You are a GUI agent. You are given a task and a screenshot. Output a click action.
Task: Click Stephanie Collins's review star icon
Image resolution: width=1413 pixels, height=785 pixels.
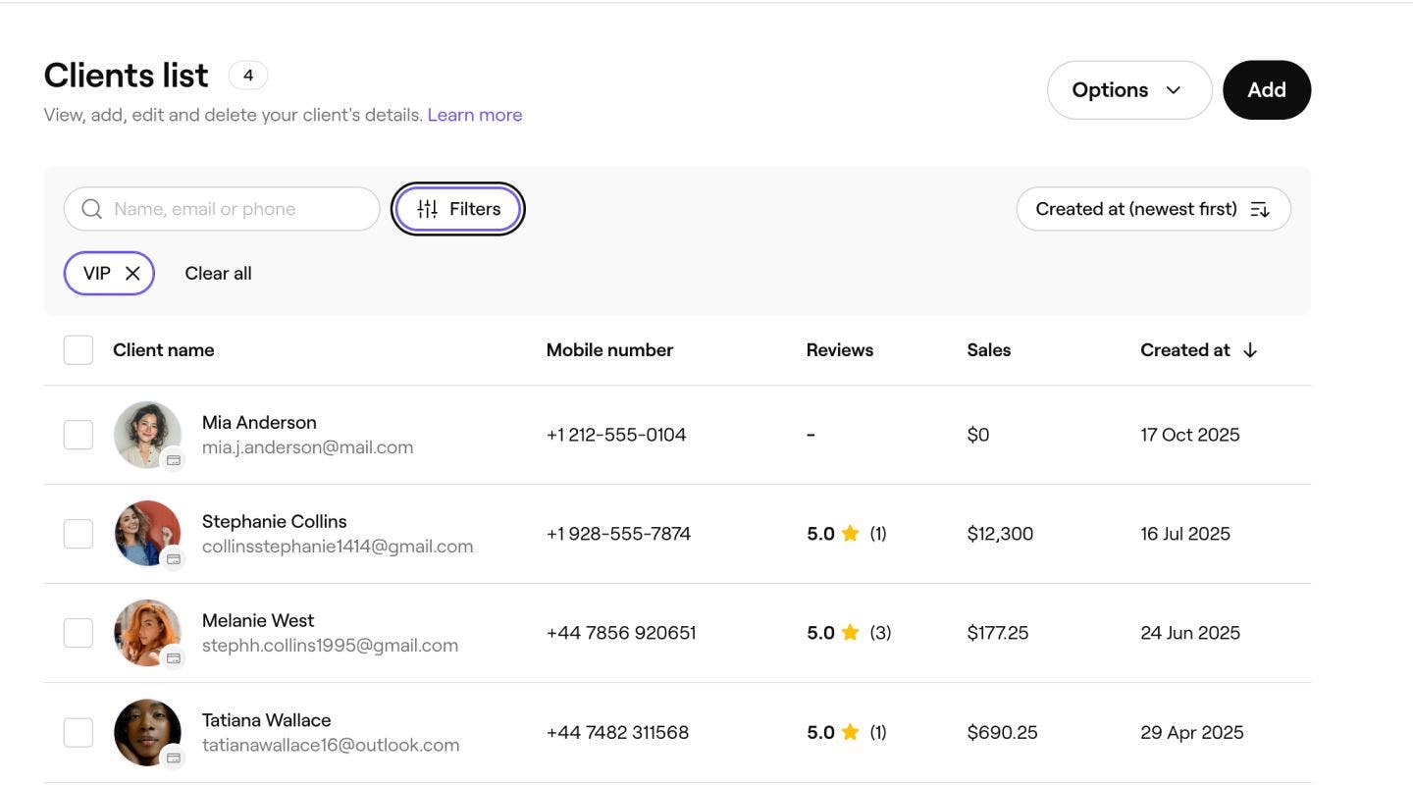click(x=850, y=534)
